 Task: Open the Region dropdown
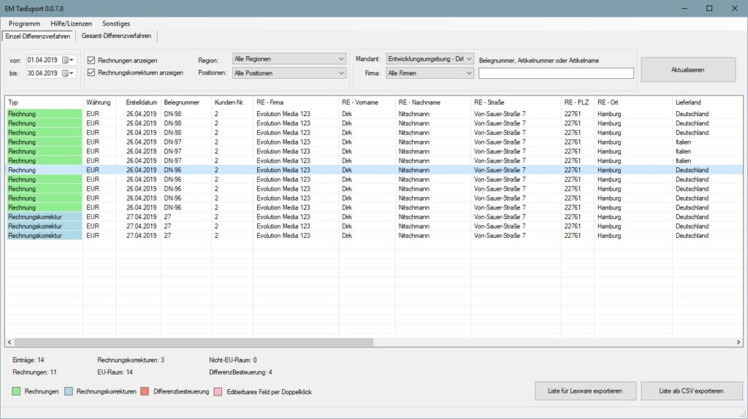coord(289,59)
